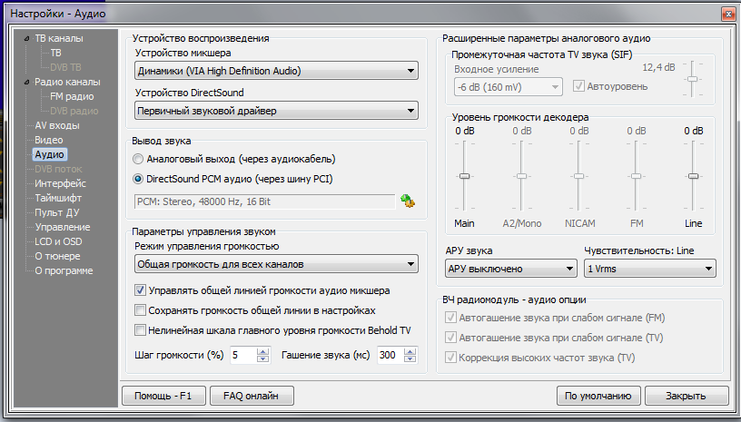
Task: Select Видео in the settings tree
Action: pyautogui.click(x=48, y=140)
